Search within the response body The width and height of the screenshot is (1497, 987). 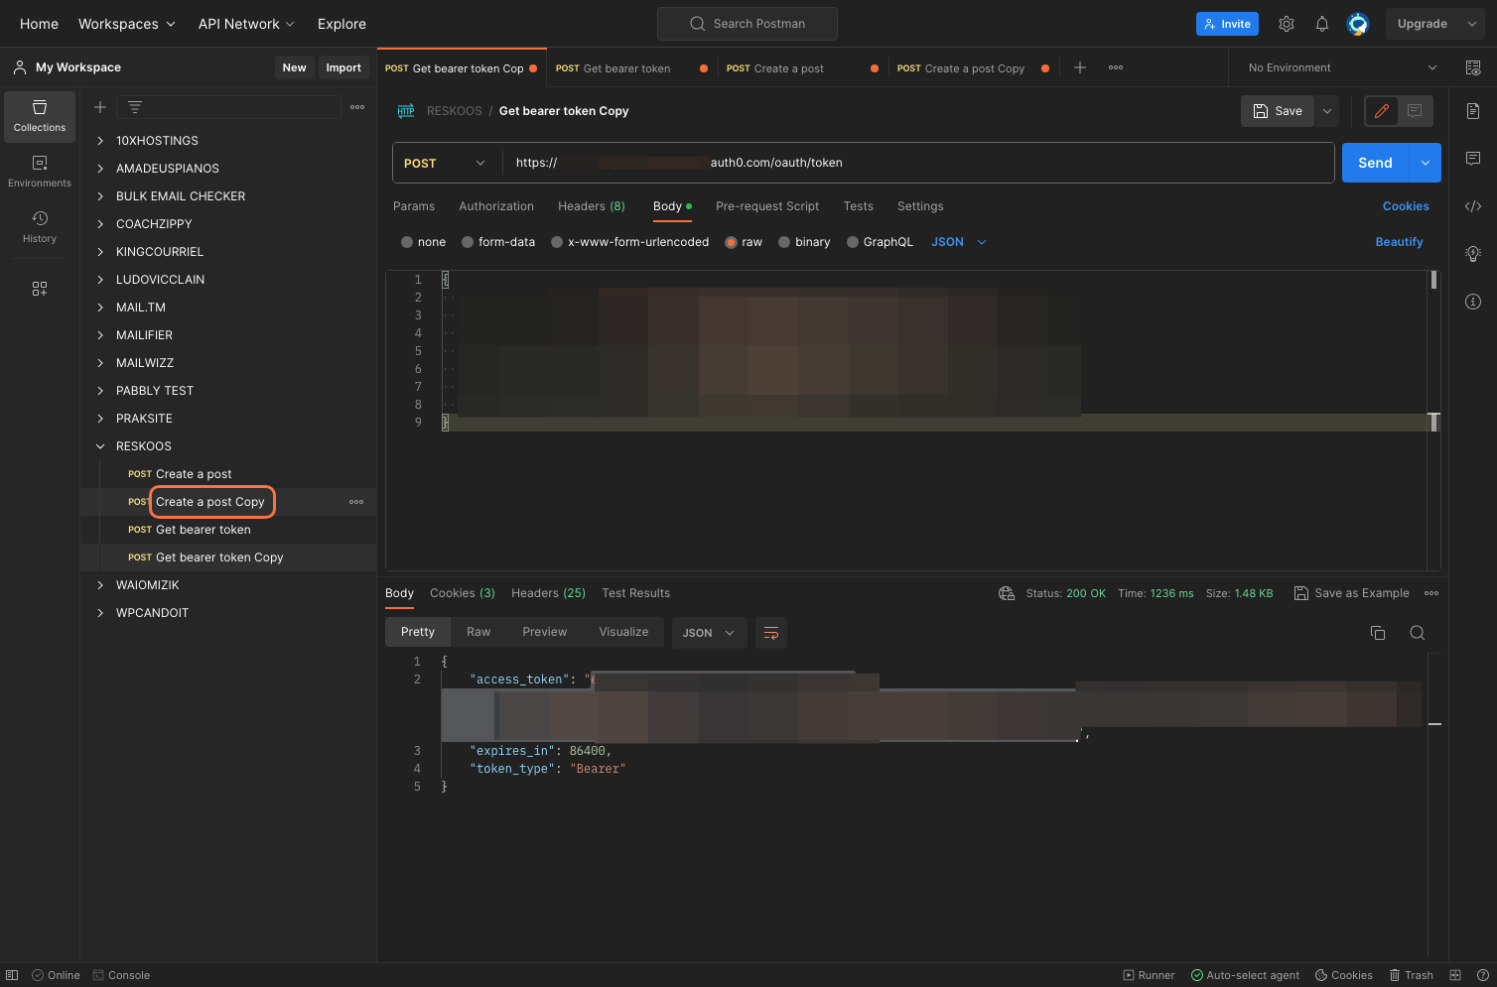coord(1418,633)
